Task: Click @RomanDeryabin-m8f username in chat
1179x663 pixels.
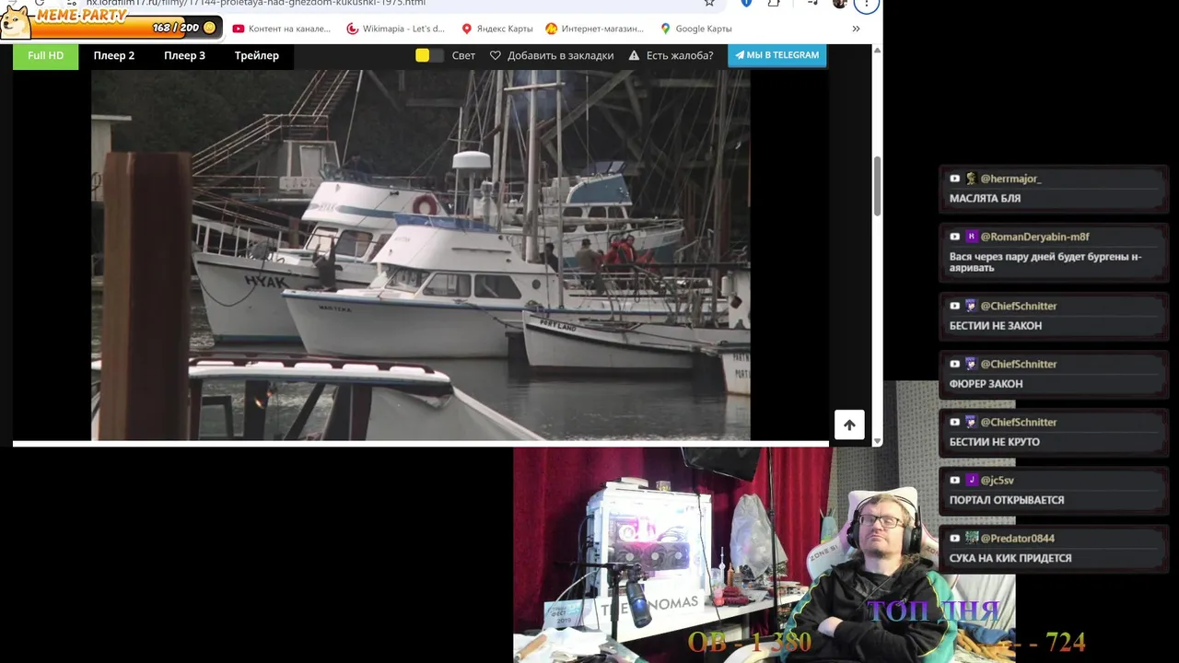Action: click(x=1034, y=237)
